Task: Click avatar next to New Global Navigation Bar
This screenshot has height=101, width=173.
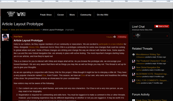Action: tap(134, 68)
